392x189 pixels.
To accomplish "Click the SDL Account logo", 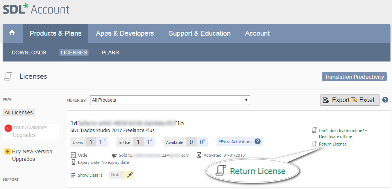I will click(x=36, y=9).
